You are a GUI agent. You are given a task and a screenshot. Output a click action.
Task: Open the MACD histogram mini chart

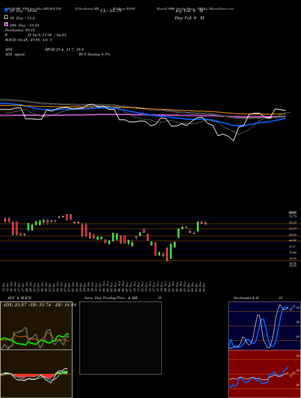tap(36, 374)
